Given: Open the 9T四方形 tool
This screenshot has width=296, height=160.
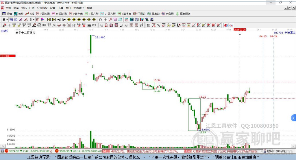Looking at the screenshot, I should click(108, 14).
